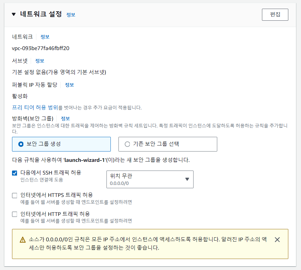
Task: Open 정보 link next to 퍼블릭 IP 자동 할당
Action: click(69, 85)
